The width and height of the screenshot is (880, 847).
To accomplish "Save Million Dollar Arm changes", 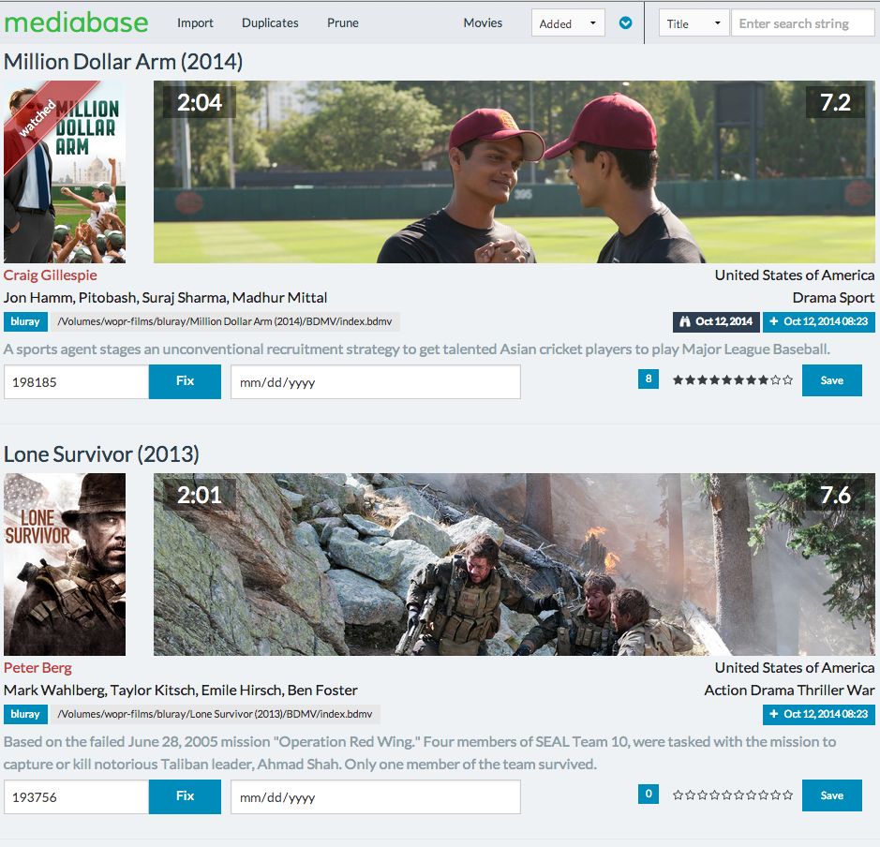I will point(831,380).
